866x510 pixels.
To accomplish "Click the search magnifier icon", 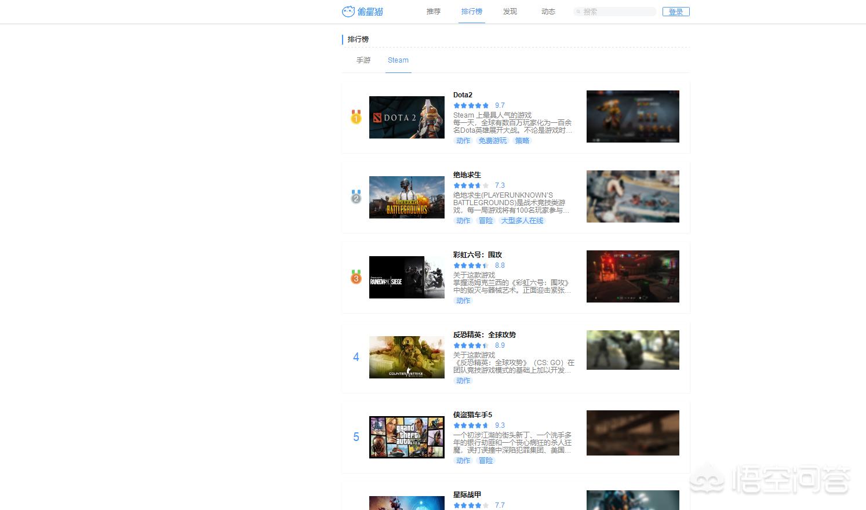I will coord(578,12).
